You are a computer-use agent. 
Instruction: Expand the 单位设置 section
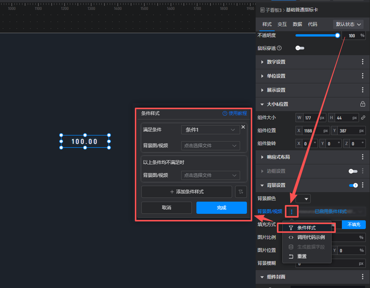pyautogui.click(x=276, y=76)
